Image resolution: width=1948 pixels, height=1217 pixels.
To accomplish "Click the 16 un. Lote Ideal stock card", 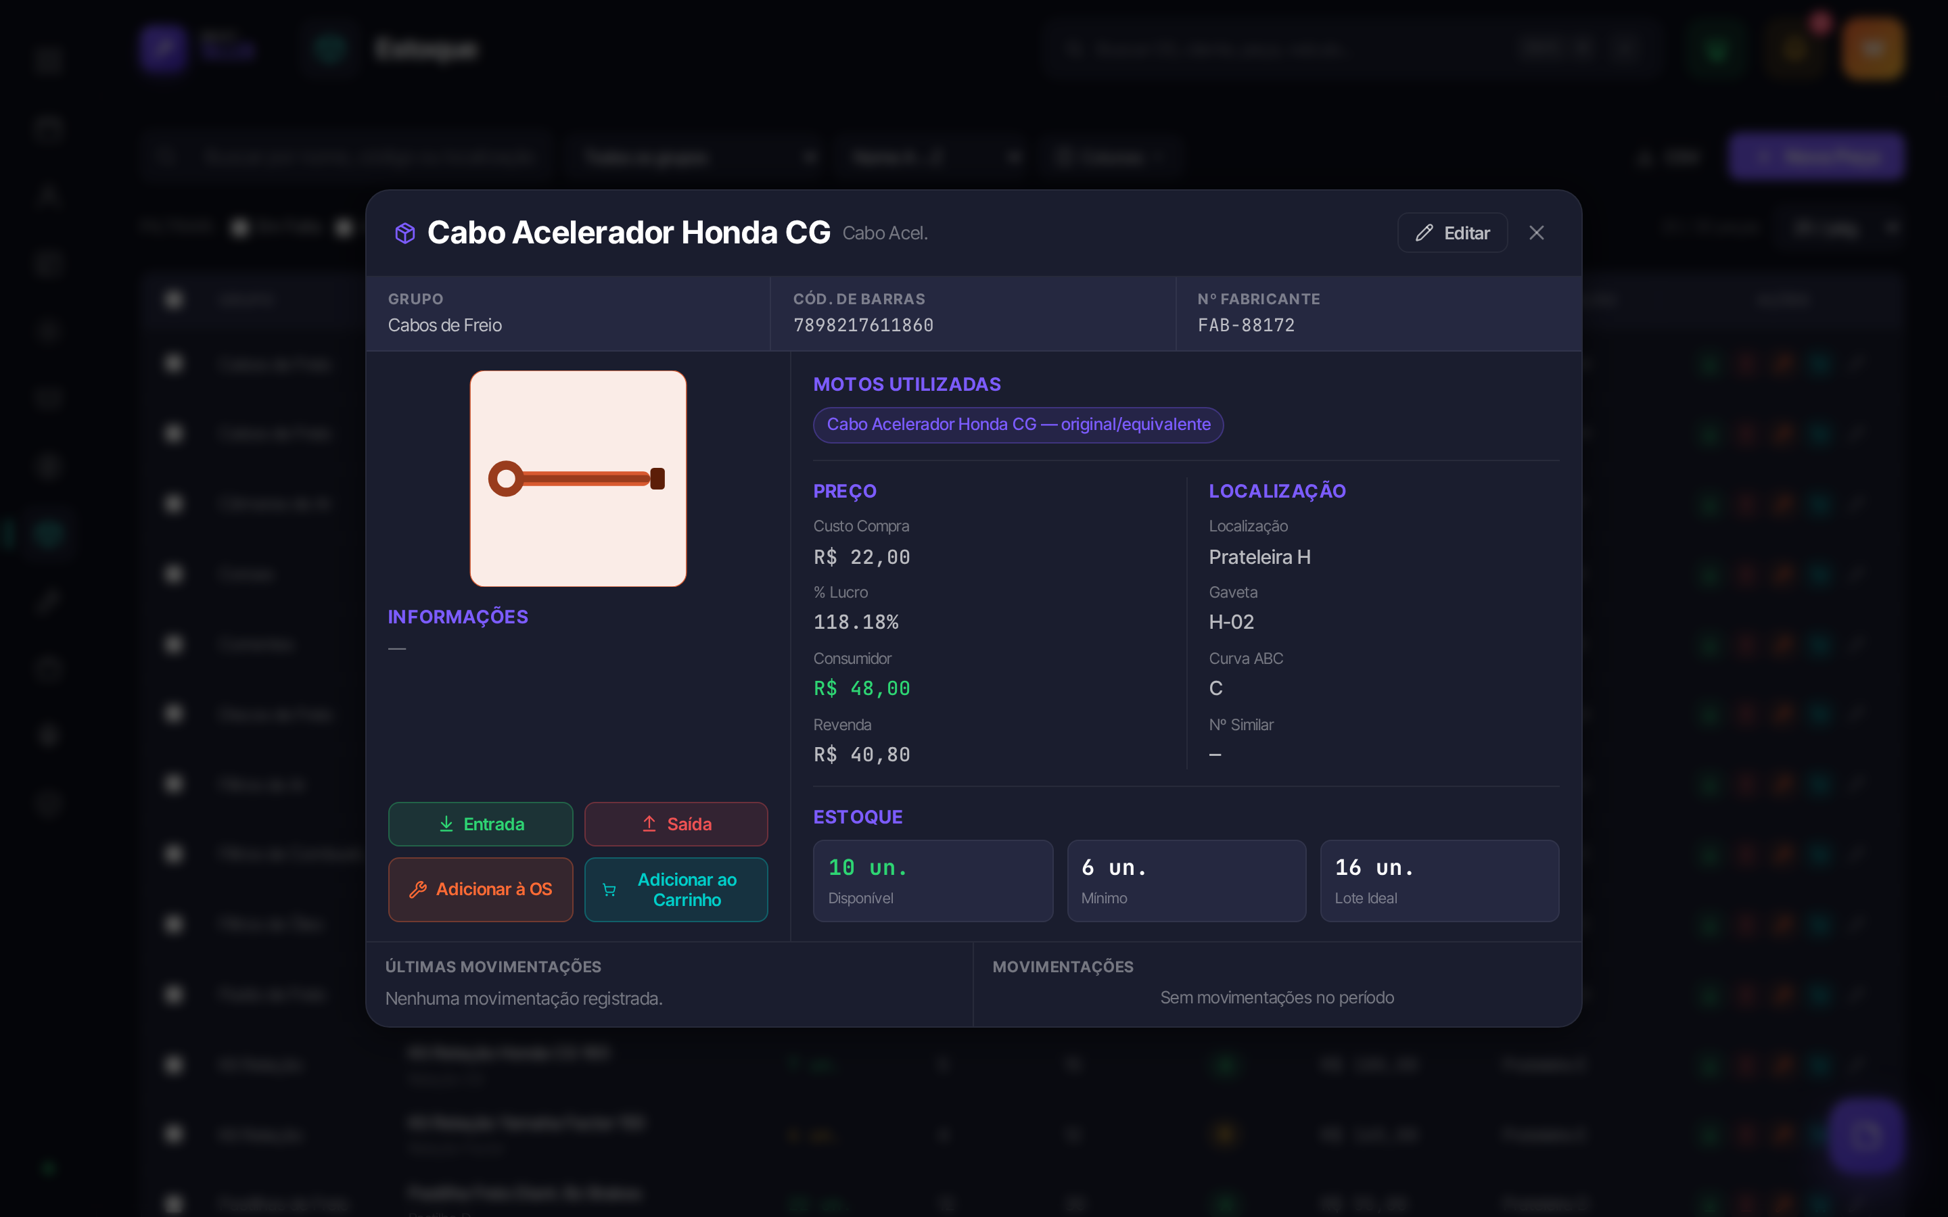I will point(1439,880).
